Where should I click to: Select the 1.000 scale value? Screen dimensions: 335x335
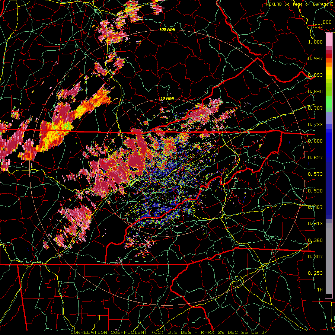tap(315, 42)
